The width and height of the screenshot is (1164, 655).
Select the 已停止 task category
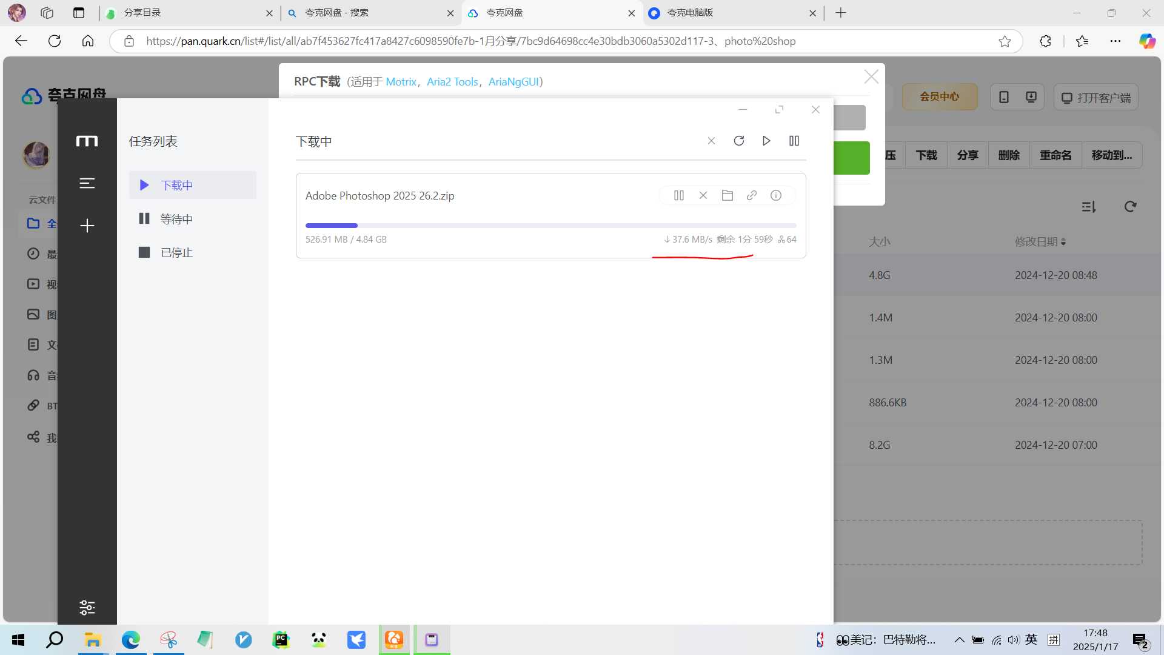tap(193, 252)
